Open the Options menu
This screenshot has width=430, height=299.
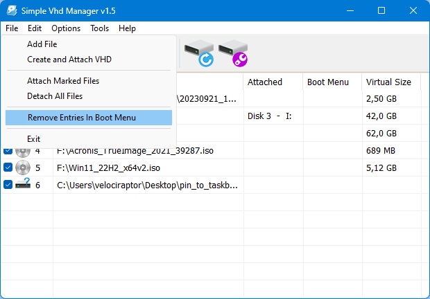point(66,28)
